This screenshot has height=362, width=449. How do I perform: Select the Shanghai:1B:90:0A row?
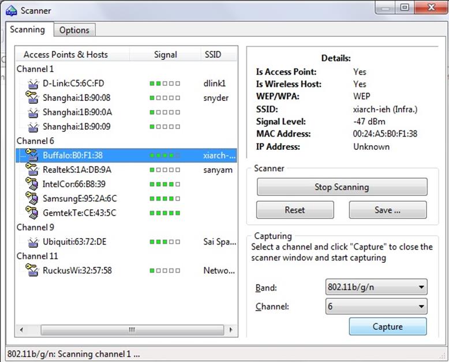click(x=77, y=112)
